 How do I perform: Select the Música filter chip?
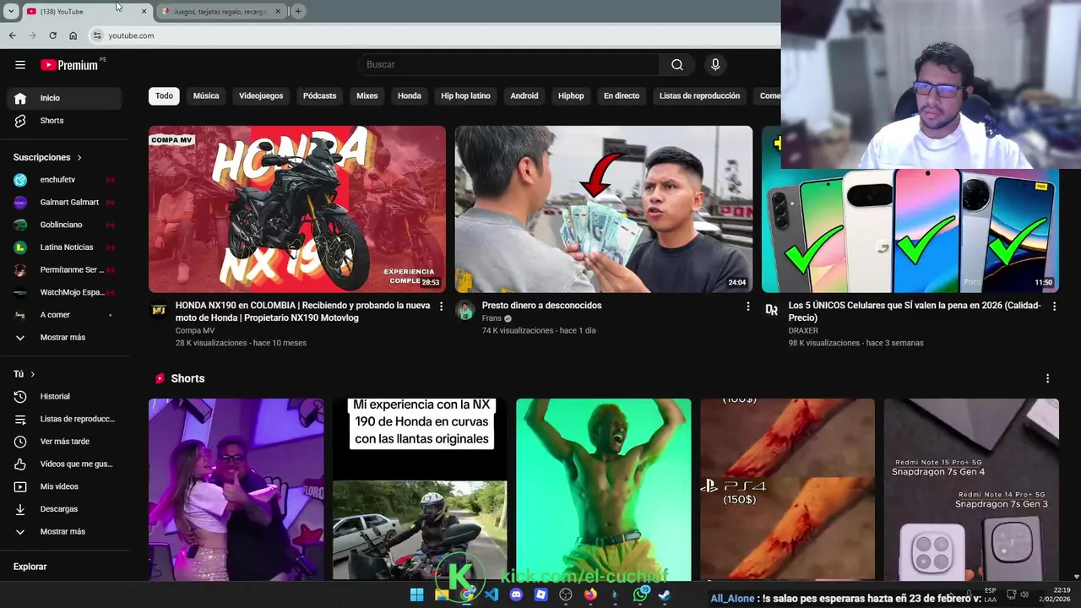coord(206,96)
